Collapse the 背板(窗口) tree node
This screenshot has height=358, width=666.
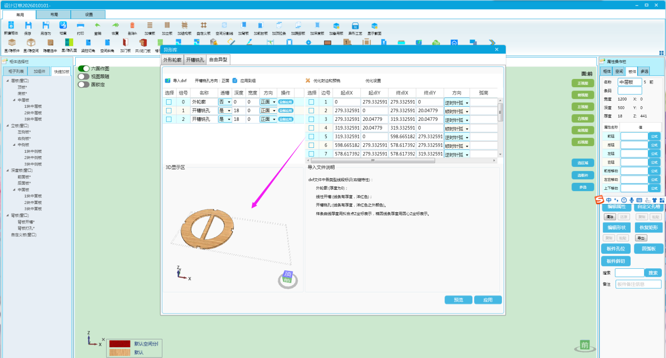7,215
